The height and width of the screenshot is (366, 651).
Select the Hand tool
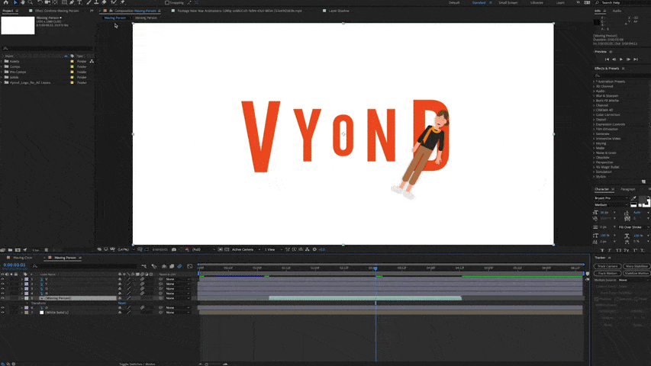click(23, 2)
